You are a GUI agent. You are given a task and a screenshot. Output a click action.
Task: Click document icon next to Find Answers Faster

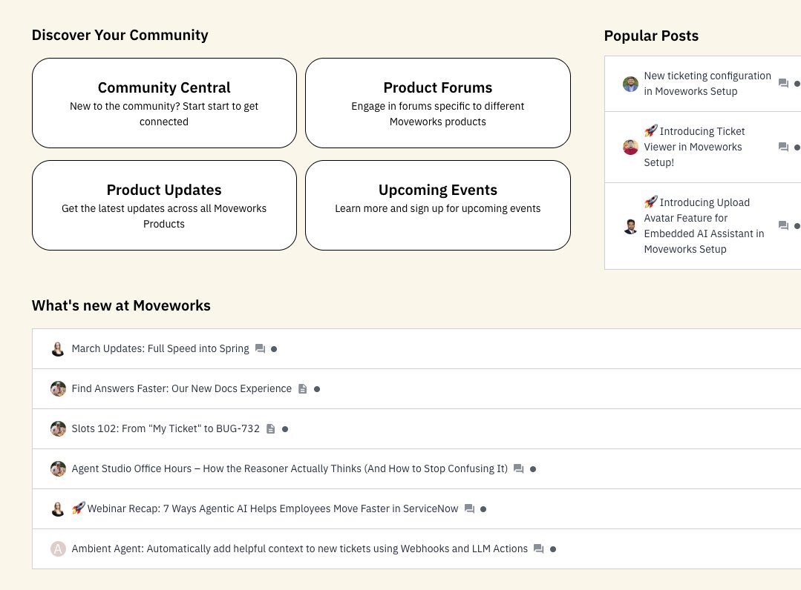point(302,388)
